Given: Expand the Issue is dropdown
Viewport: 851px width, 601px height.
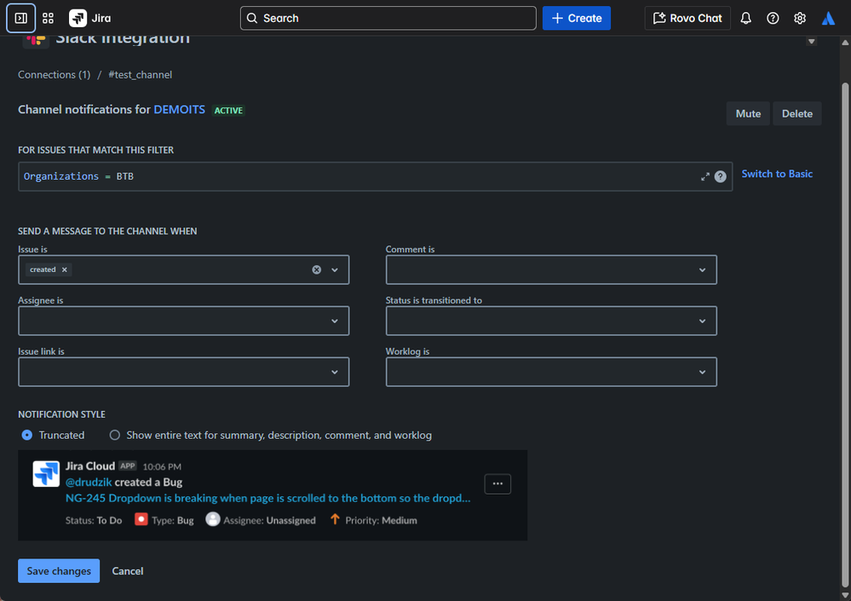Looking at the screenshot, I should tap(334, 270).
